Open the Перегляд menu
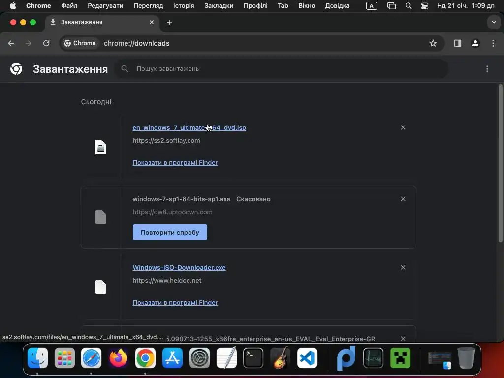The width and height of the screenshot is (504, 378). 148,6
